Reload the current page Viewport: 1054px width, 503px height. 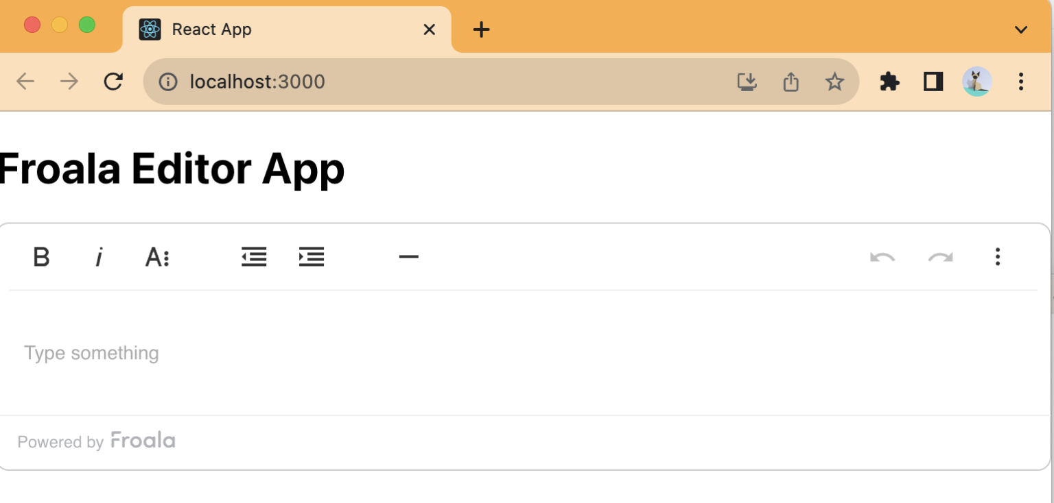pyautogui.click(x=113, y=81)
